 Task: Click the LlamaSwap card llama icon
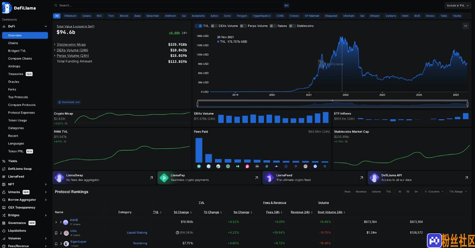coord(59,178)
